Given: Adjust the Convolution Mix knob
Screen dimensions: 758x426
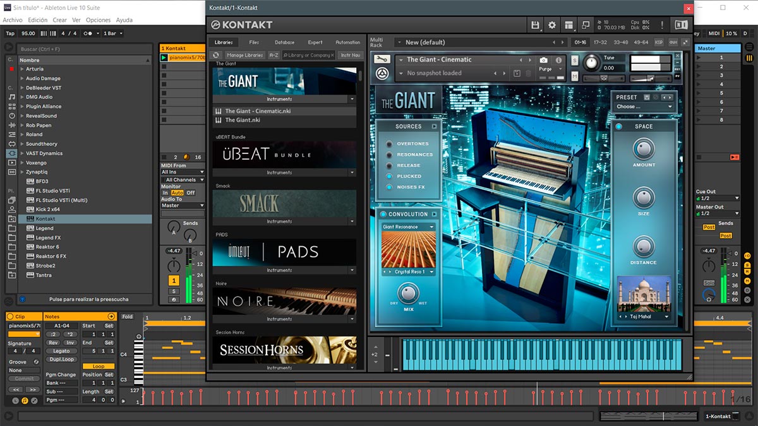Looking at the screenshot, I should (409, 293).
